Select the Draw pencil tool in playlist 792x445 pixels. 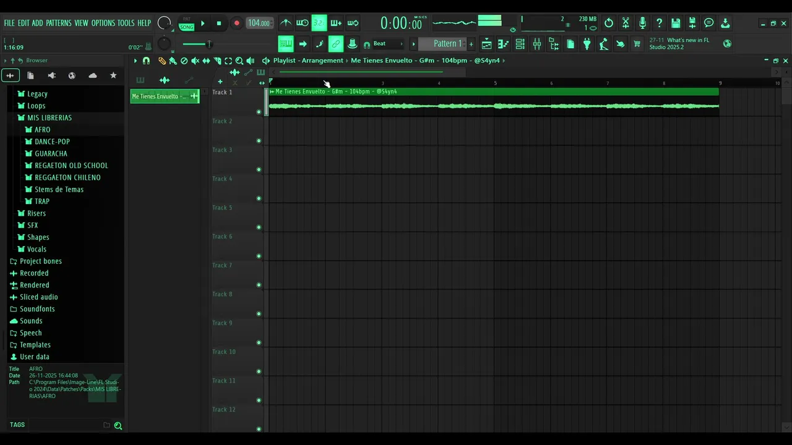point(162,61)
